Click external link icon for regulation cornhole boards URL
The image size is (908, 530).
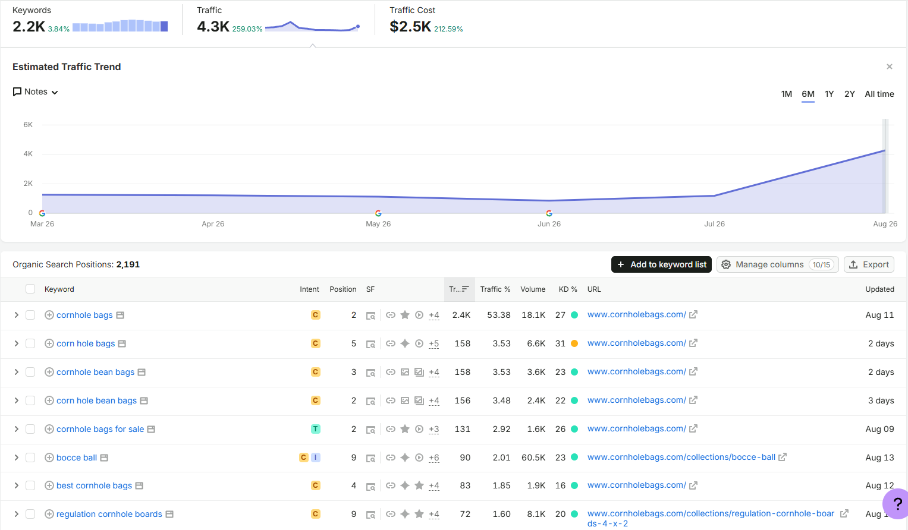click(x=844, y=513)
